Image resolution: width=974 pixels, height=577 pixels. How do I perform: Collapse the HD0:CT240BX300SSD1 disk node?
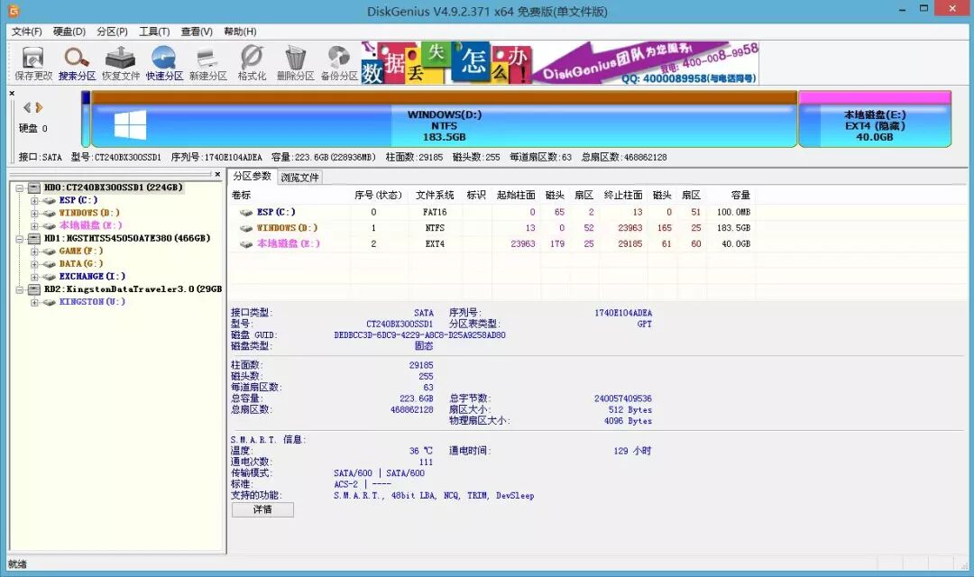[x=20, y=188]
